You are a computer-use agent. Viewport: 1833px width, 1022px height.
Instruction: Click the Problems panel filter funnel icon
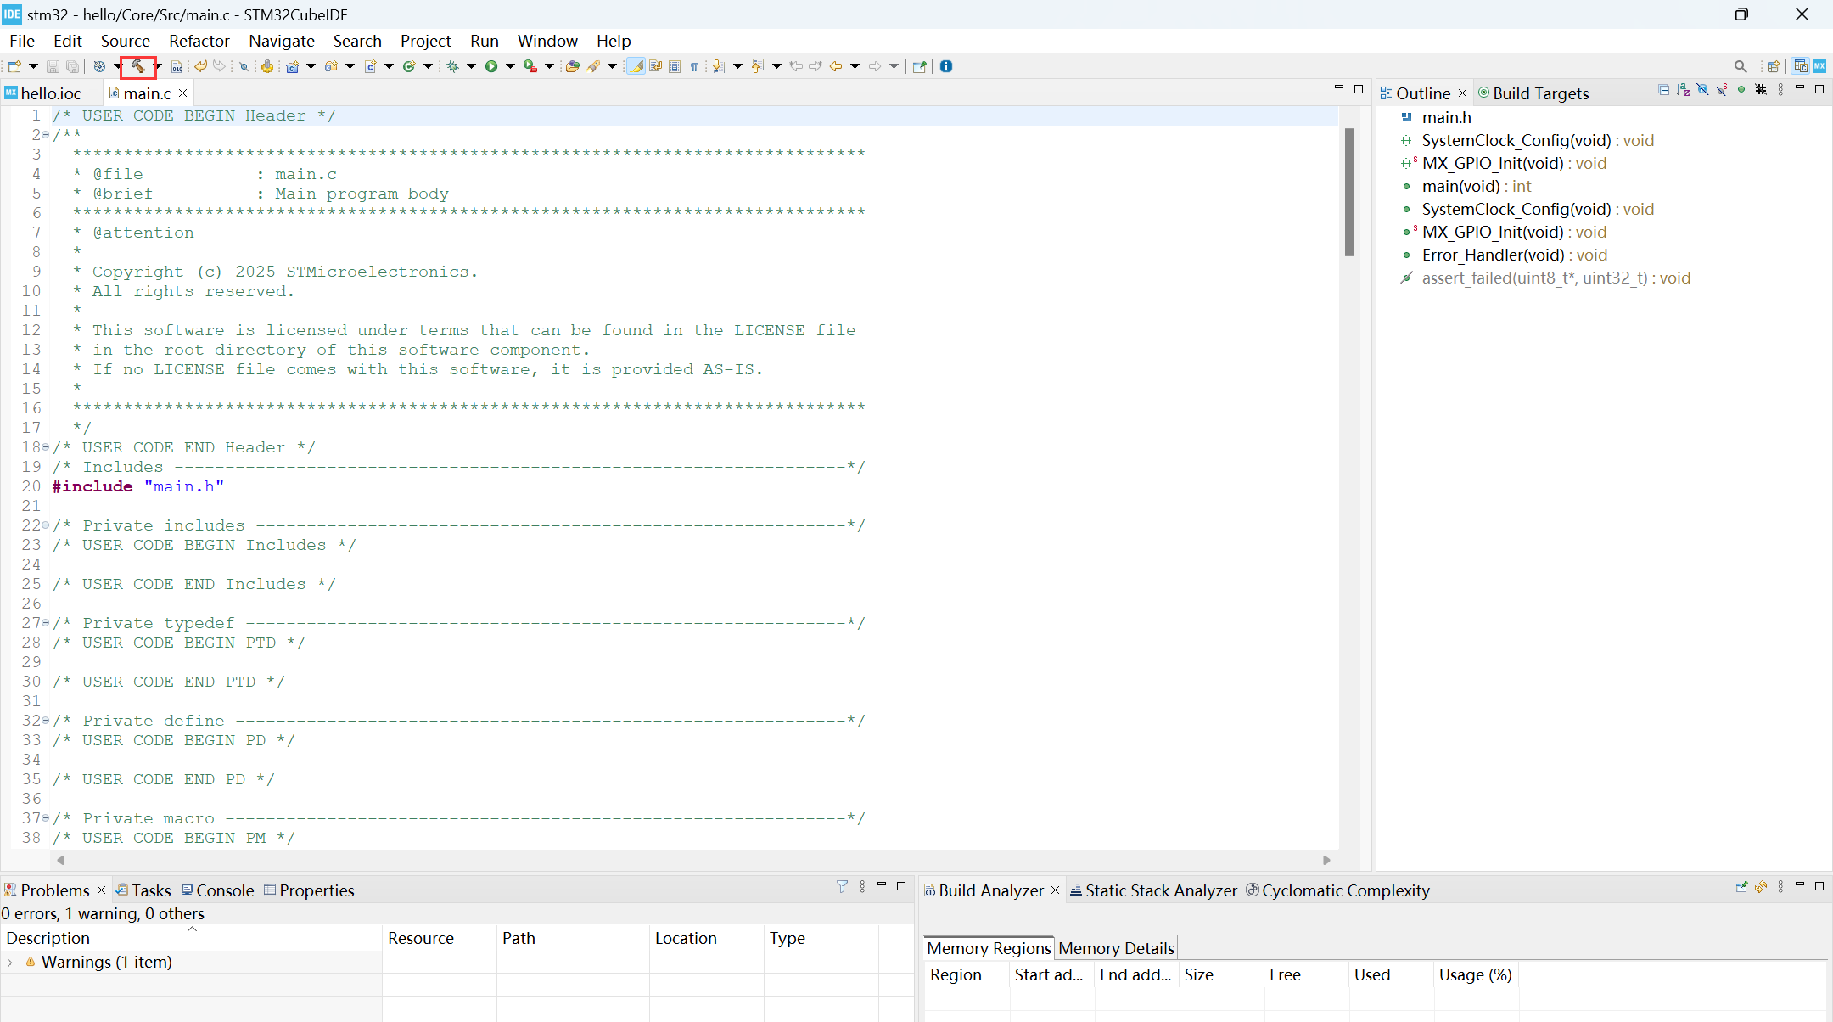(x=842, y=886)
